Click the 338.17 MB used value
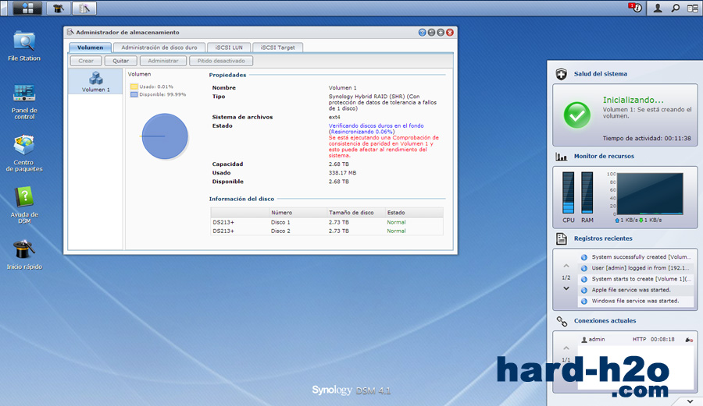703x406 pixels. click(x=342, y=173)
